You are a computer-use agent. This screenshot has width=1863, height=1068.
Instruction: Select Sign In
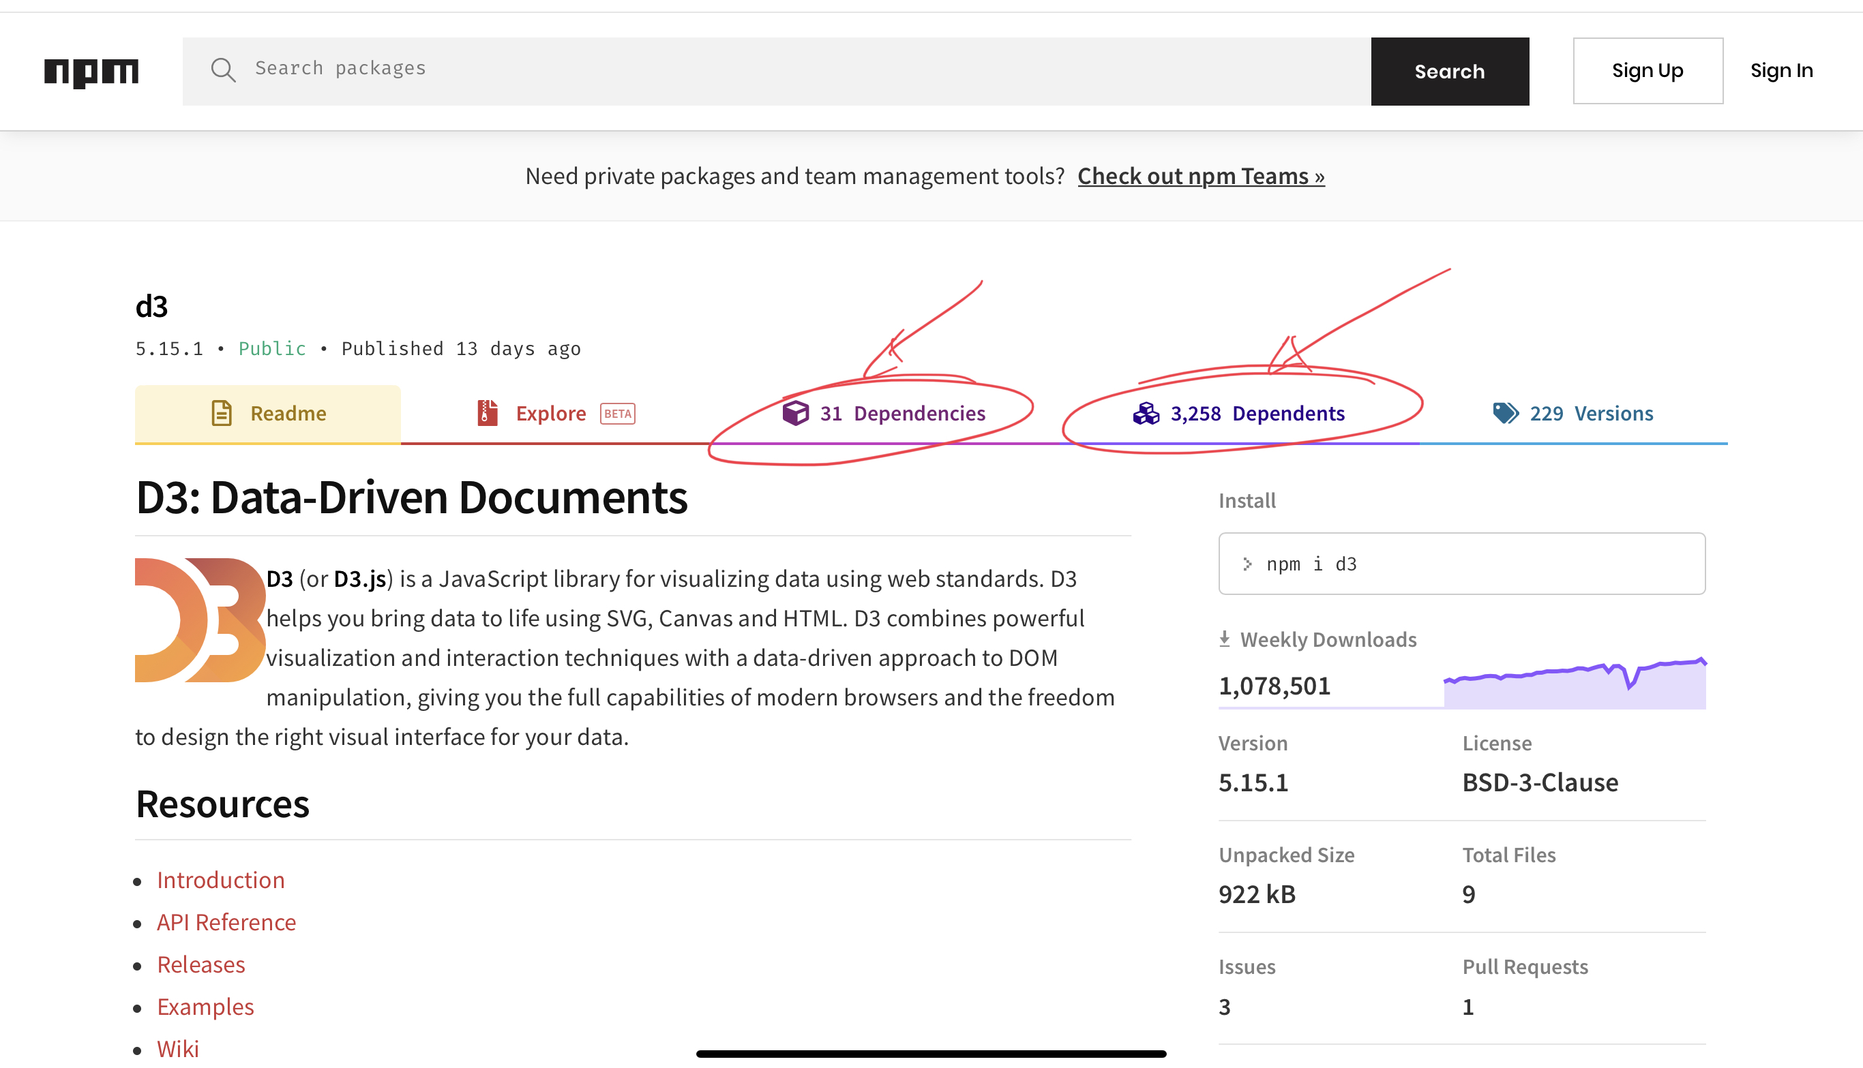(x=1782, y=70)
